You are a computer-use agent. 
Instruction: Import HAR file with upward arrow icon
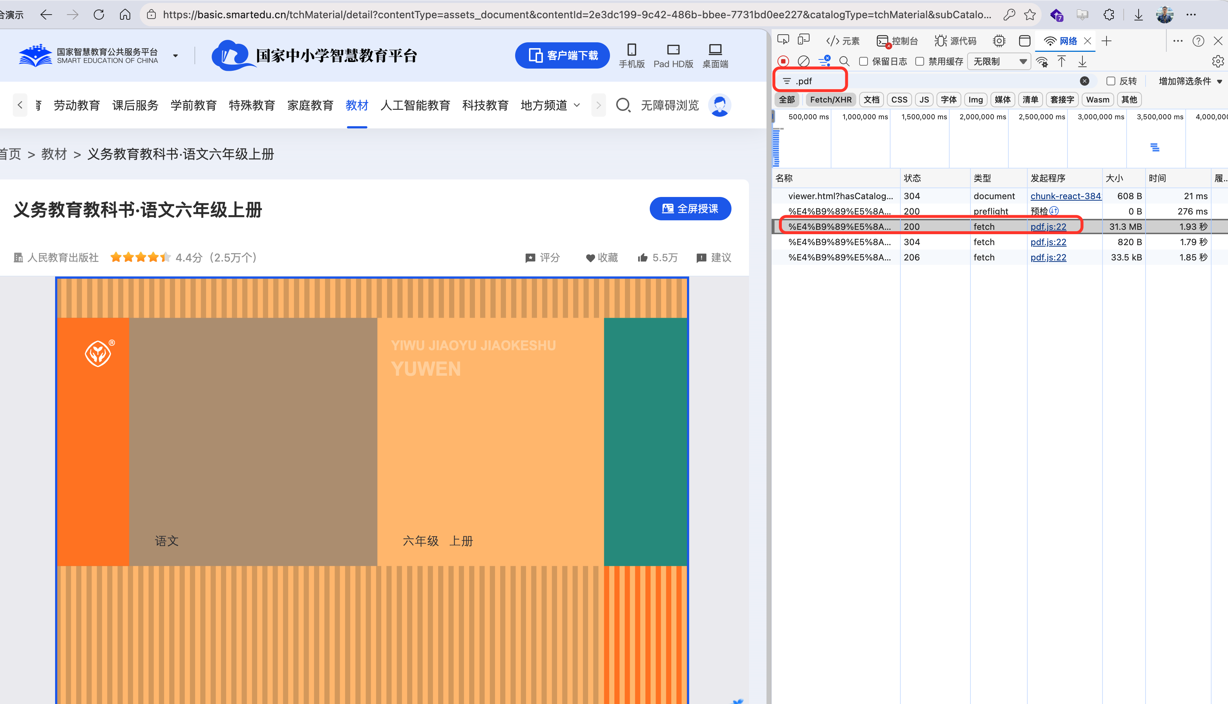coord(1061,61)
